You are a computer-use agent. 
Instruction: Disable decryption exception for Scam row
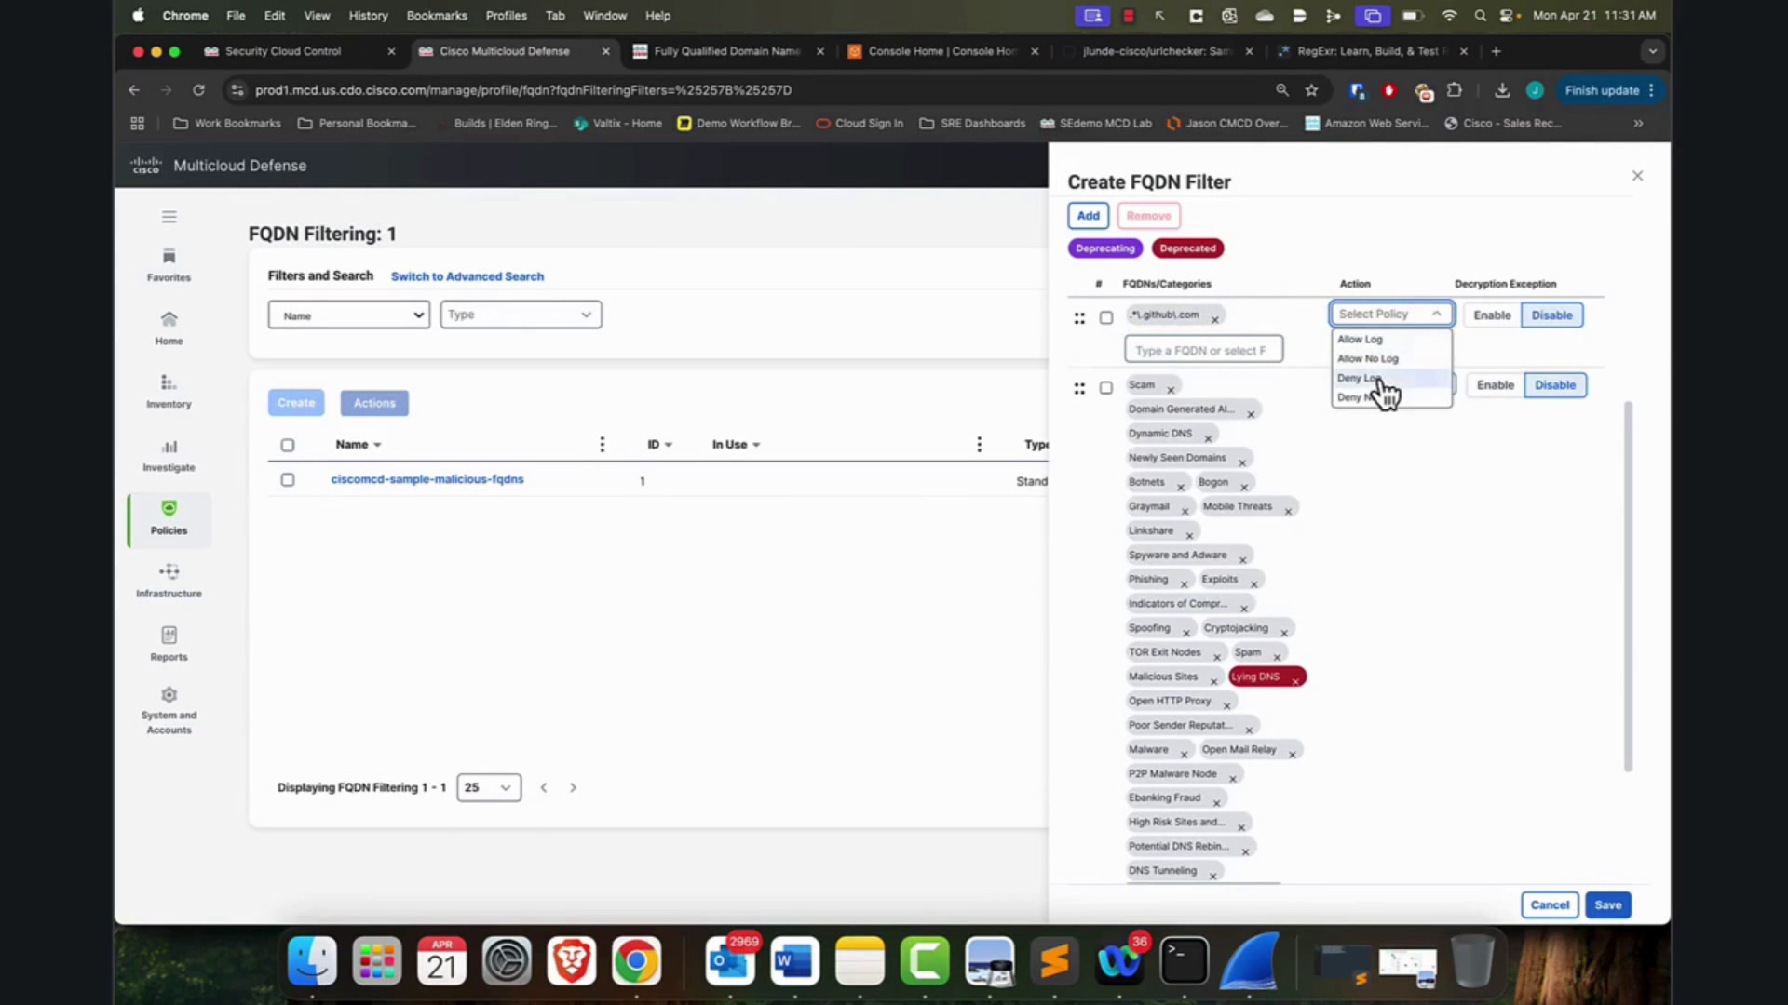click(1555, 385)
